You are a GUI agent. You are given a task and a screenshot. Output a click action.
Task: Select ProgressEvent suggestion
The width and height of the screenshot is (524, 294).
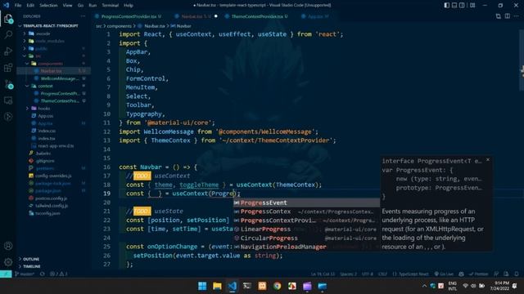[x=306, y=203]
